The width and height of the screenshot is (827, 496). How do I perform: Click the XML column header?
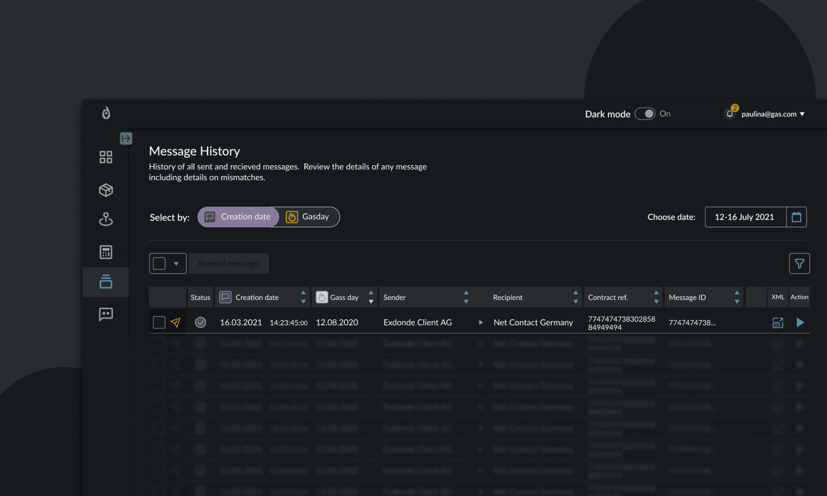click(x=777, y=297)
